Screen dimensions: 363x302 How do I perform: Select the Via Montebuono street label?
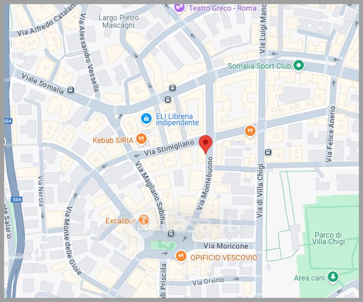coord(205,183)
